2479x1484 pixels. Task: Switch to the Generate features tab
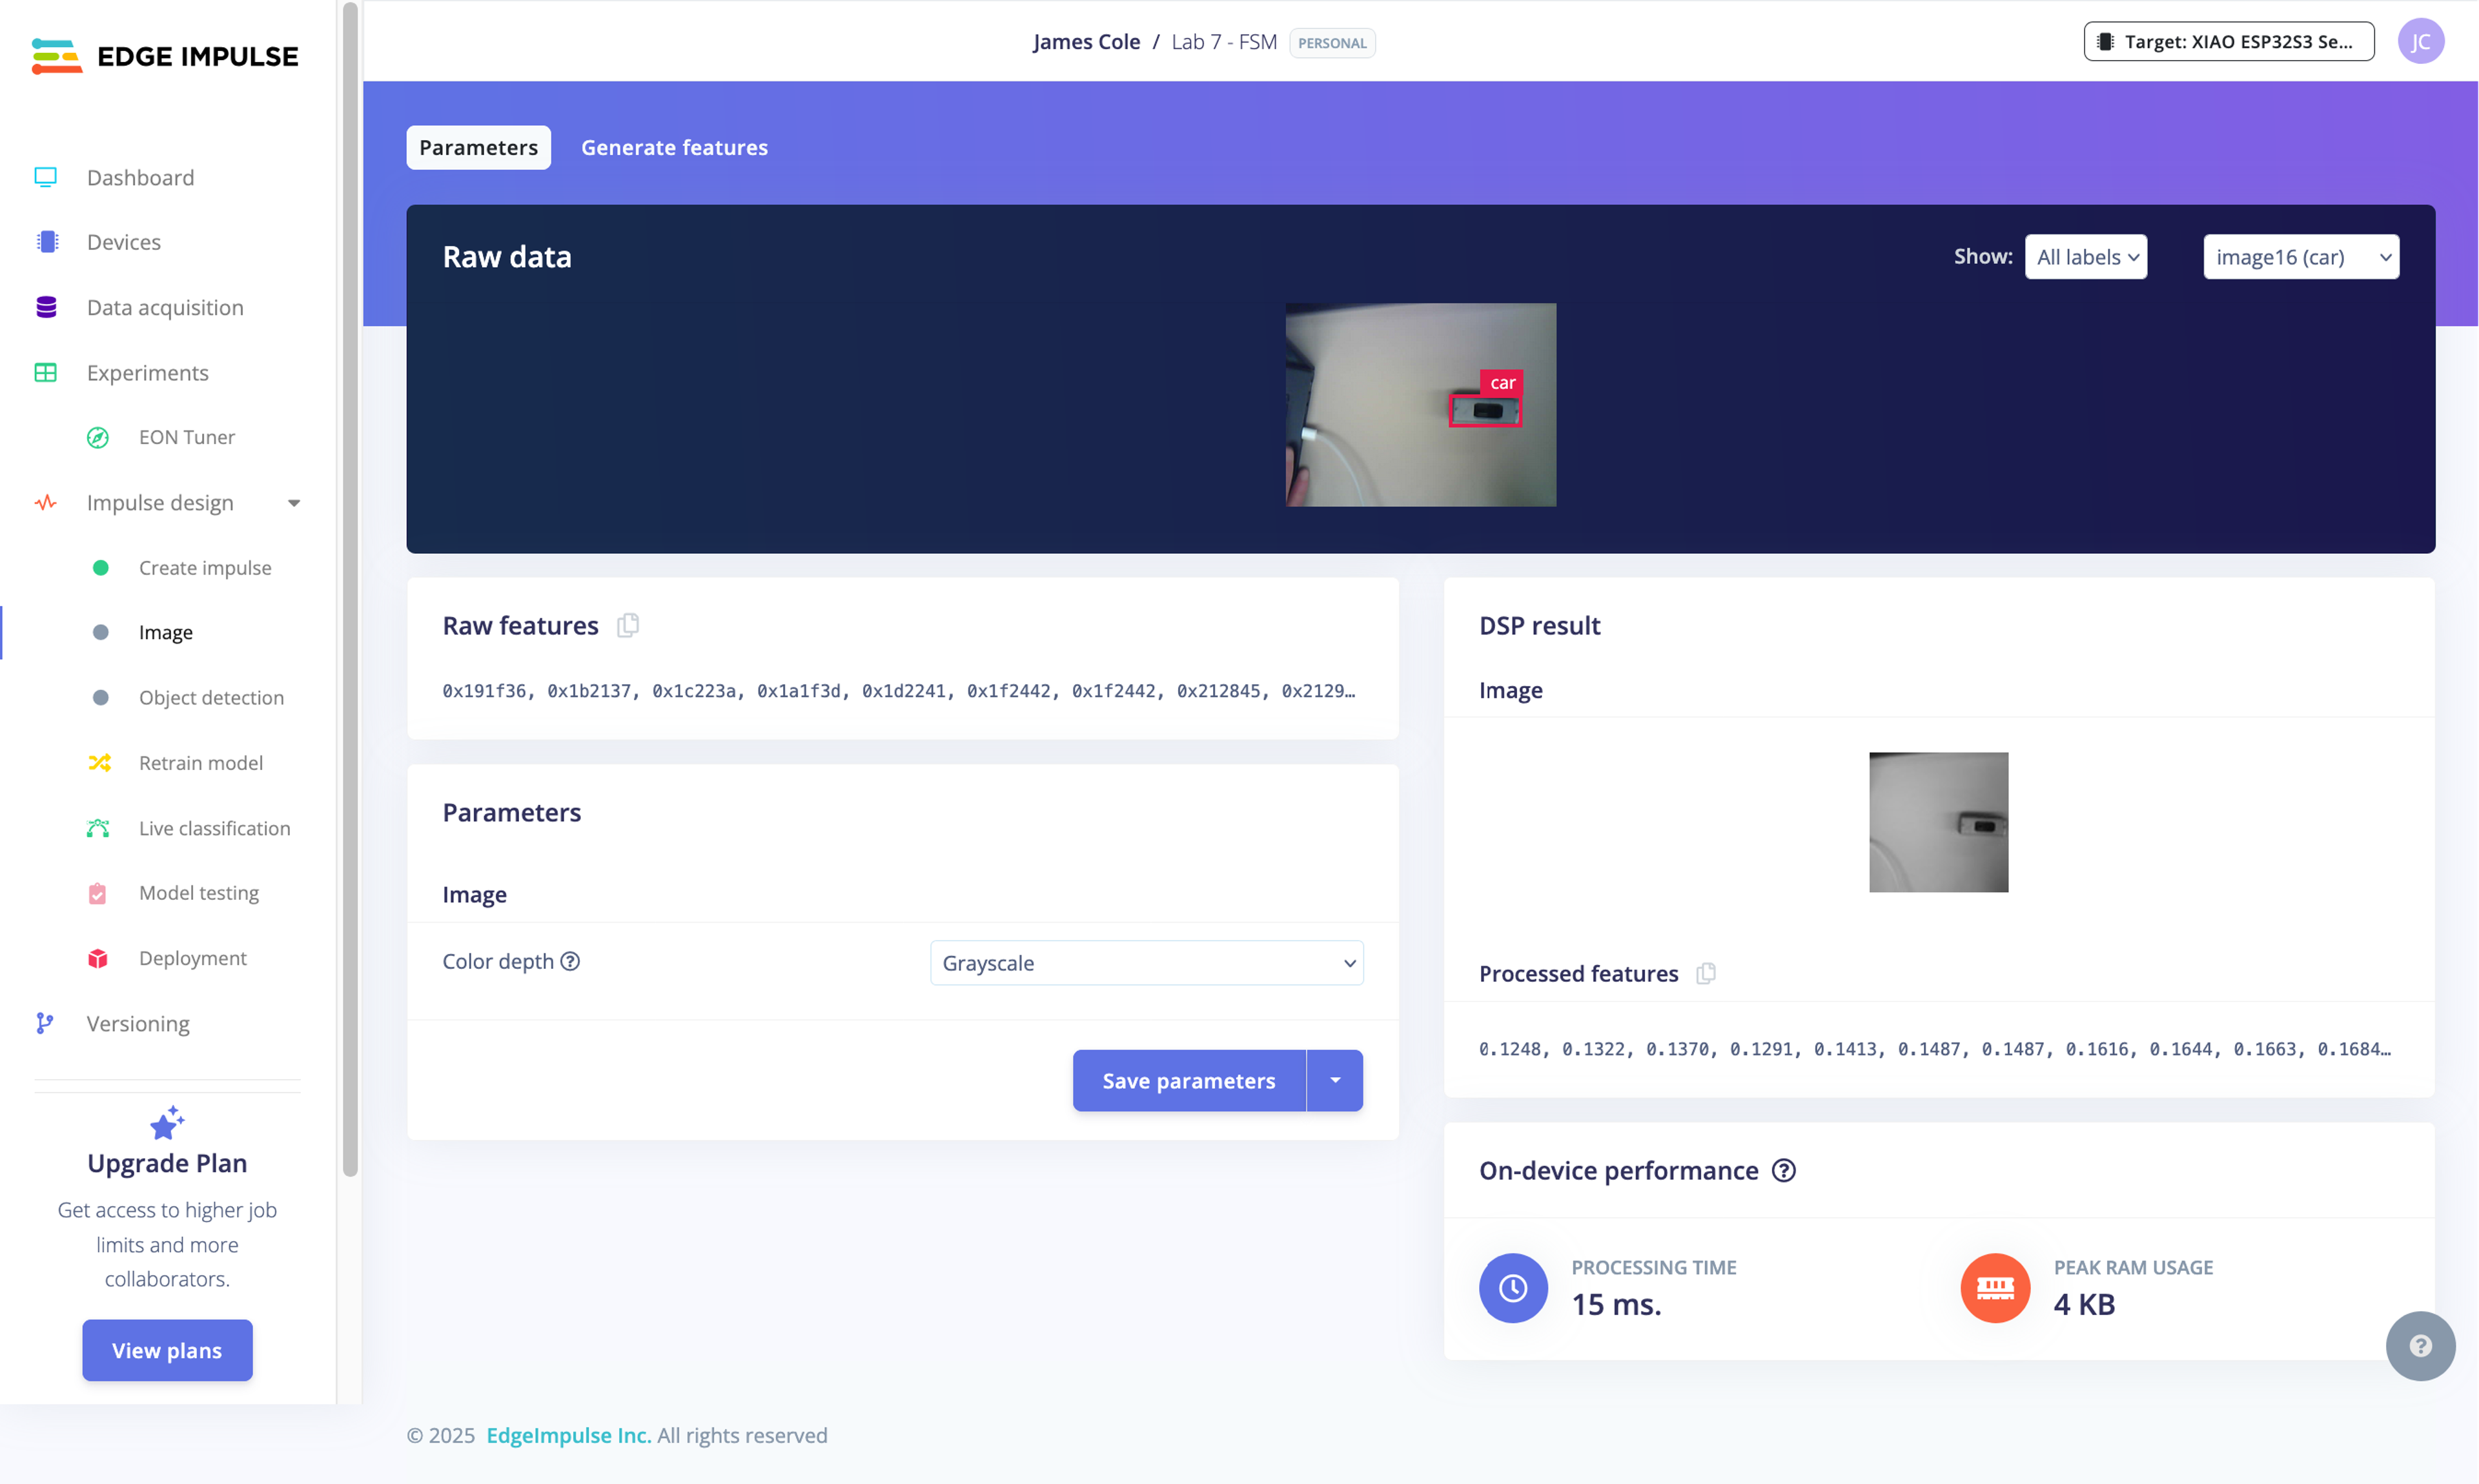[x=674, y=147]
